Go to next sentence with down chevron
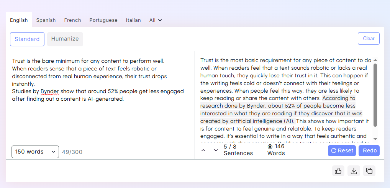The height and width of the screenshot is (188, 390). (x=216, y=150)
